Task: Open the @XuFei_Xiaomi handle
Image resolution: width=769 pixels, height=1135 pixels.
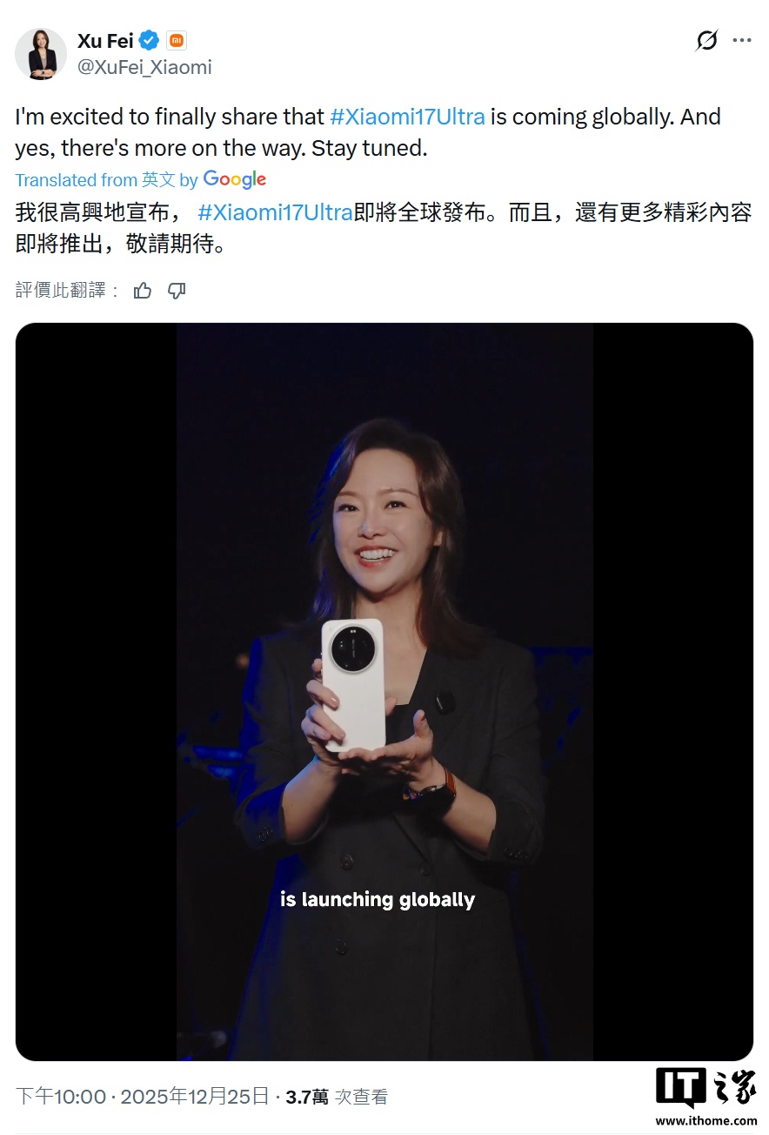Action: pos(144,67)
